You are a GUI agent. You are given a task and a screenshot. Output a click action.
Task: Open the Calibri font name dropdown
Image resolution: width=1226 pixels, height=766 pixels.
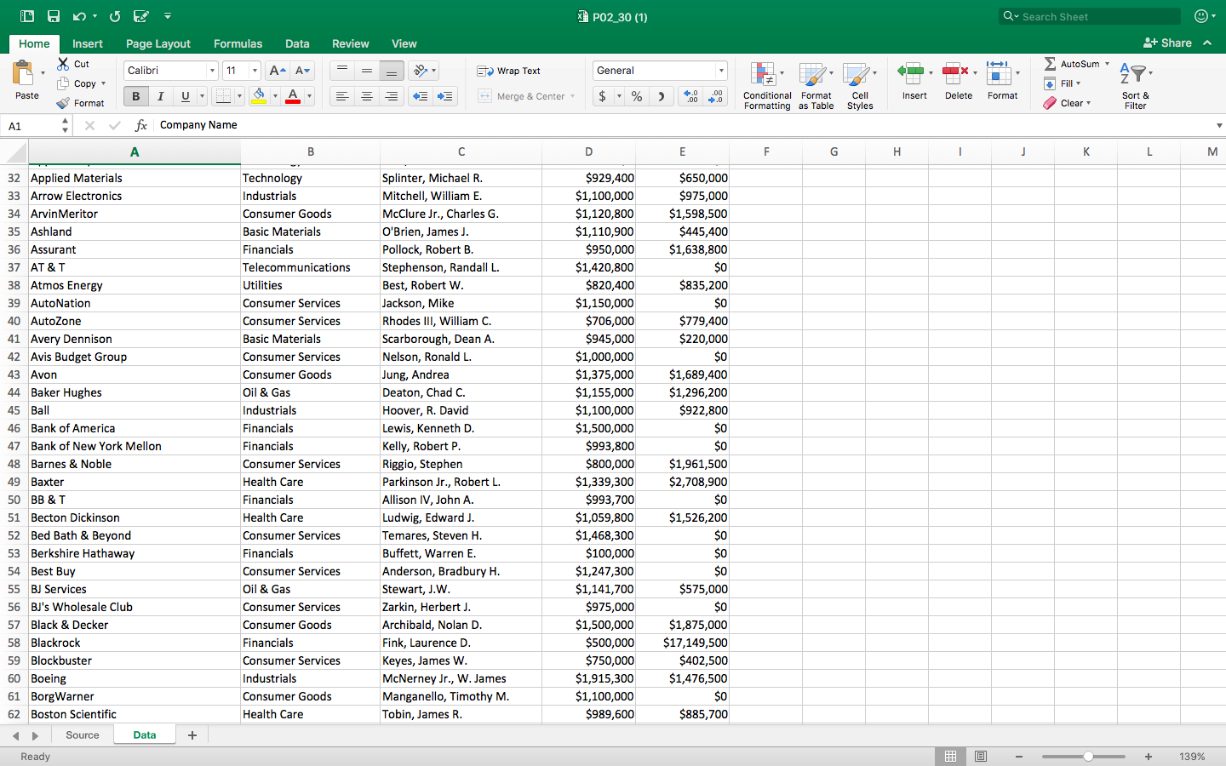pos(212,71)
